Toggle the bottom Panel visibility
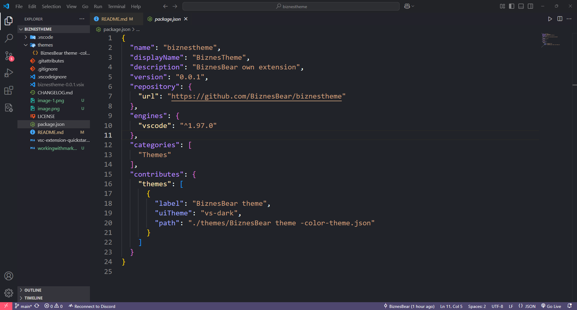Image resolution: width=577 pixels, height=310 pixels. click(x=521, y=6)
